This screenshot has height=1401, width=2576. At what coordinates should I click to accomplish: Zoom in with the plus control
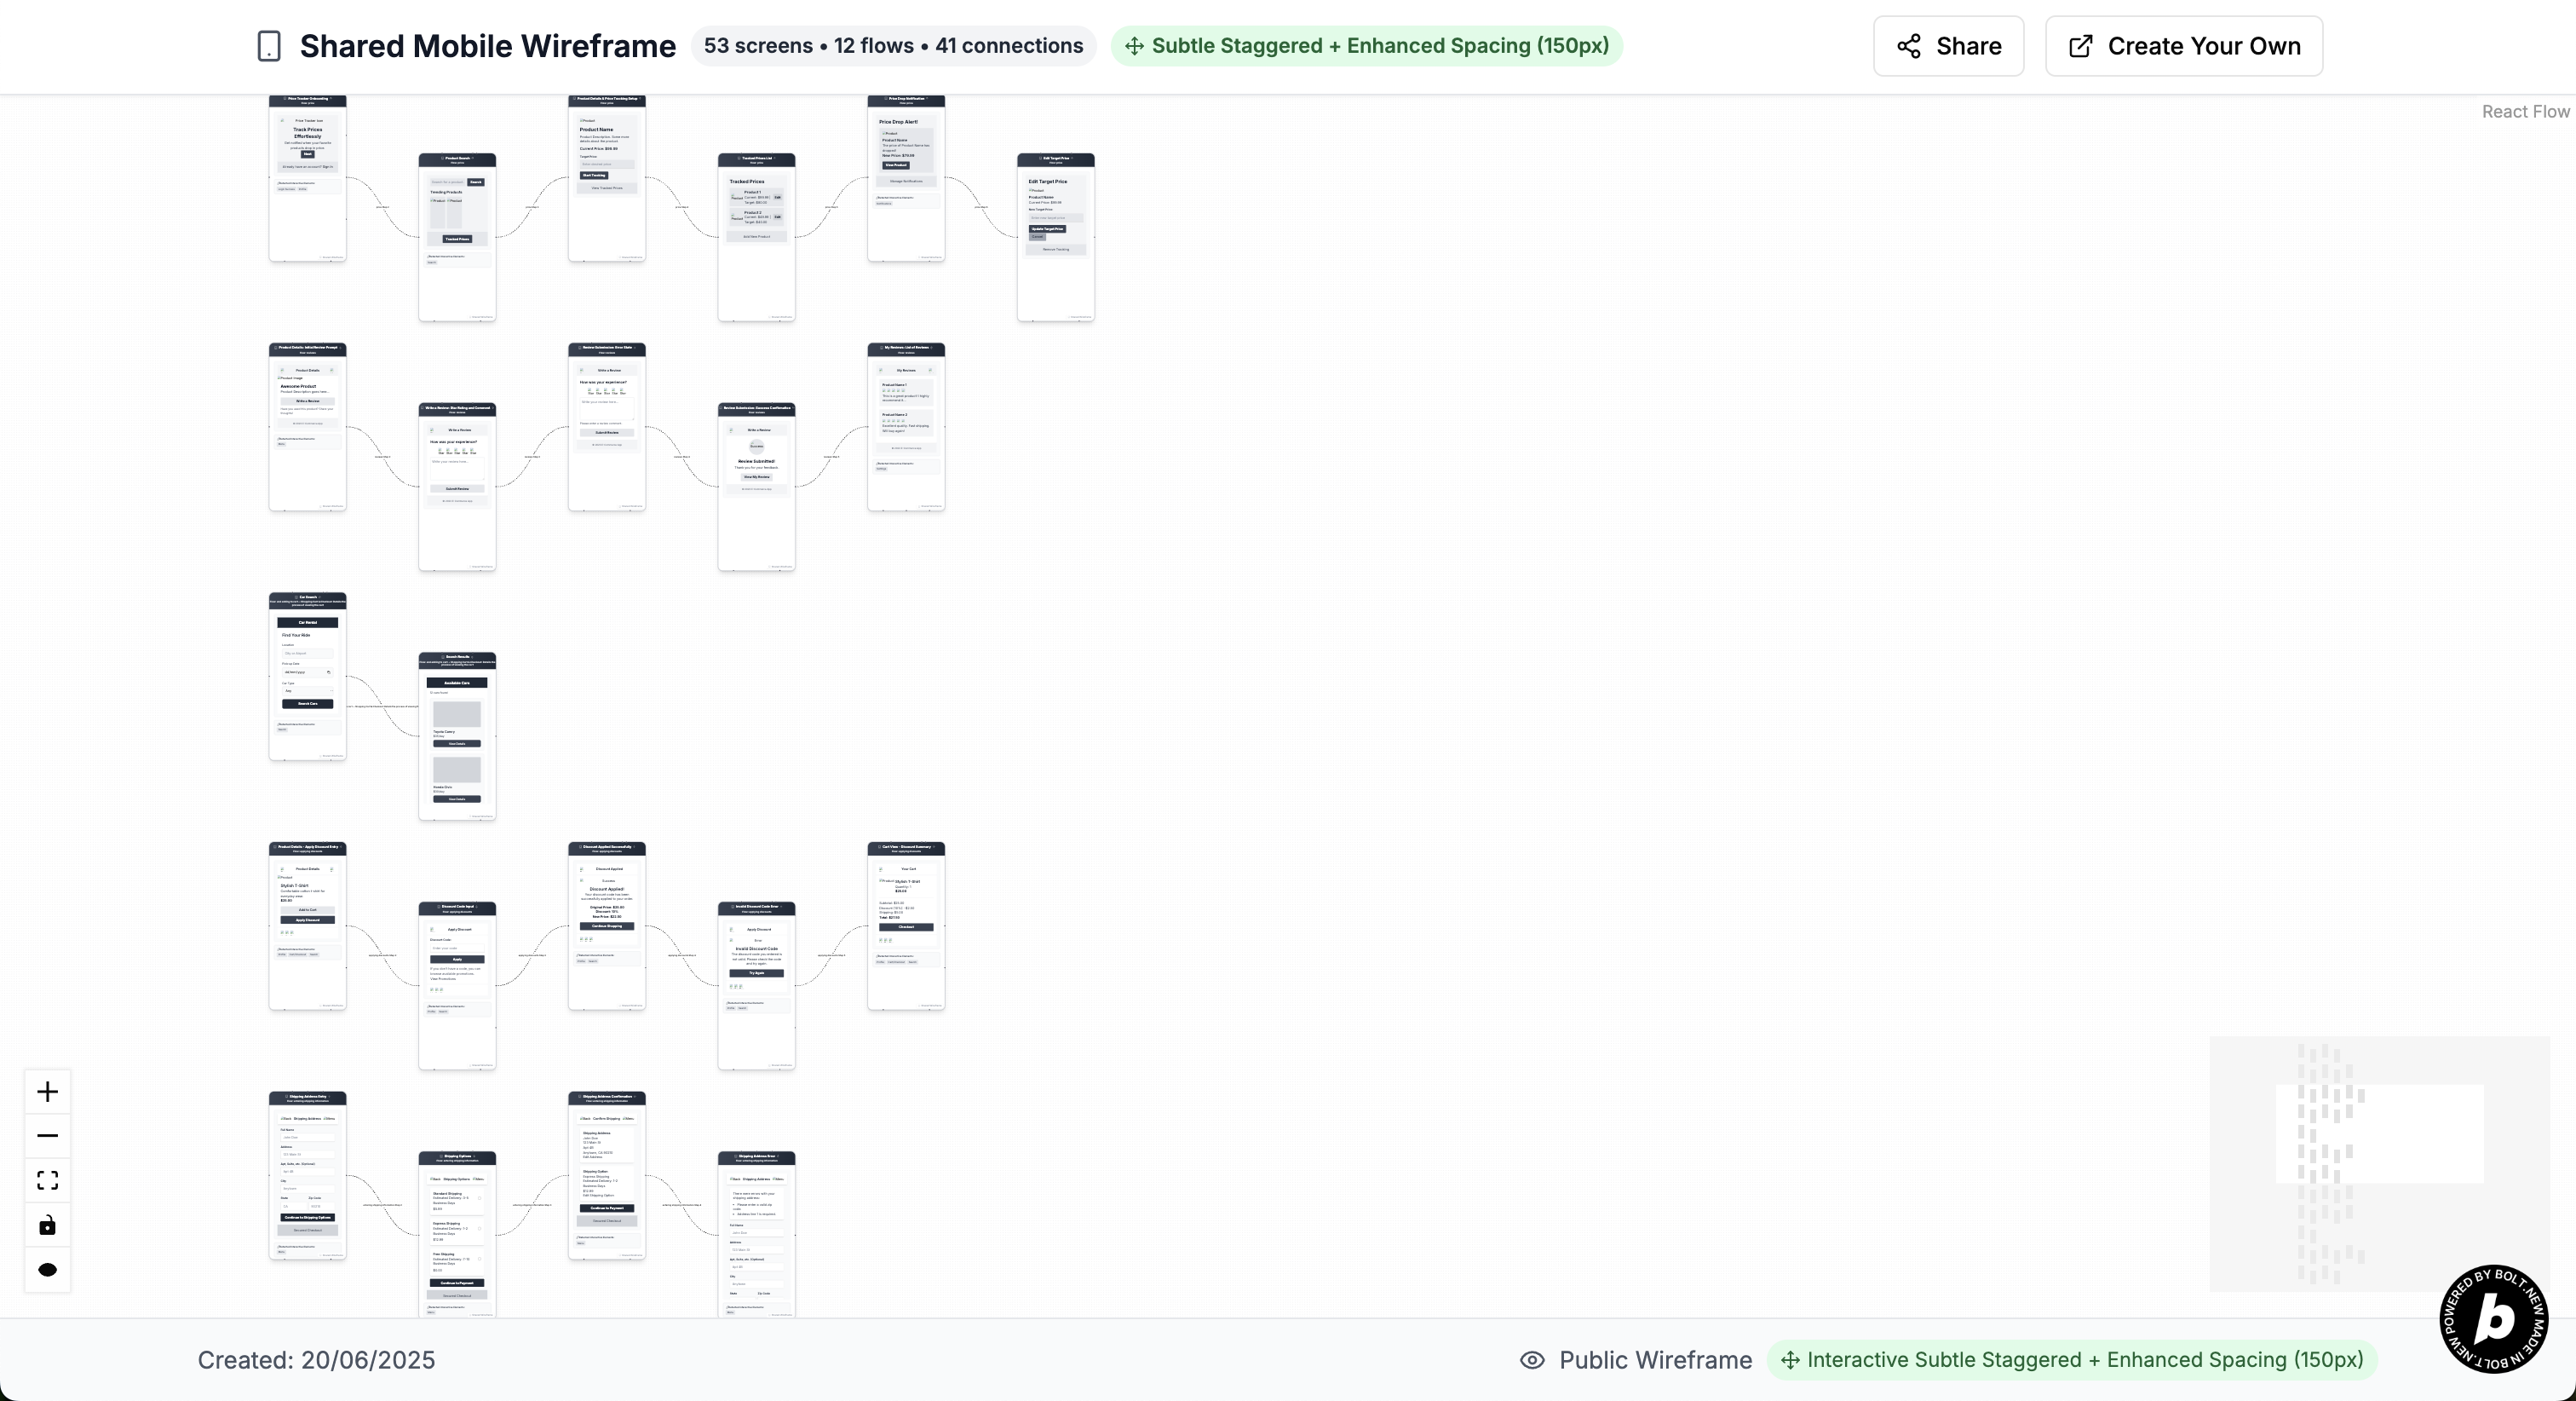click(47, 1092)
